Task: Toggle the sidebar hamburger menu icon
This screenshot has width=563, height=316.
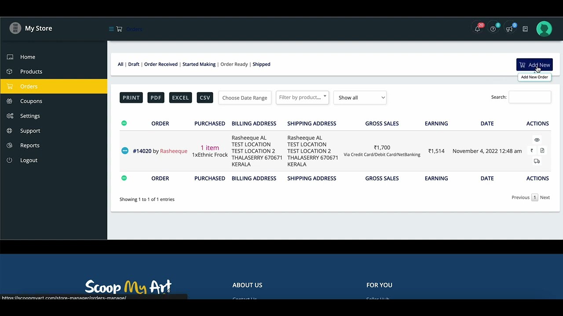Action: tap(111, 29)
